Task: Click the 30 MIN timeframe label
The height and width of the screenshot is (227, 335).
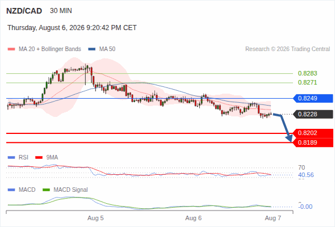Action: coord(61,11)
